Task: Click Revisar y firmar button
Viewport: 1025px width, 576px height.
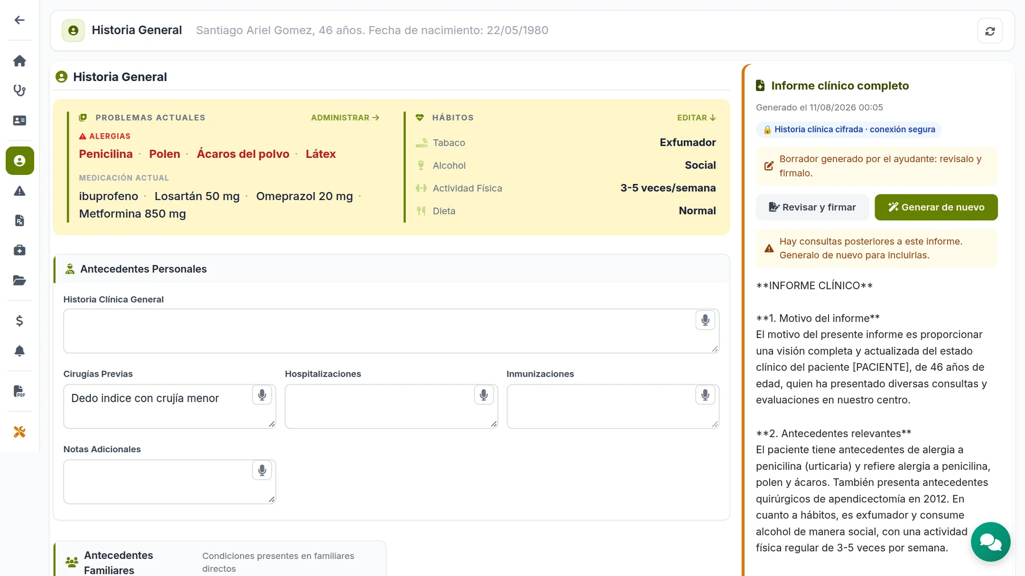Action: [x=812, y=207]
